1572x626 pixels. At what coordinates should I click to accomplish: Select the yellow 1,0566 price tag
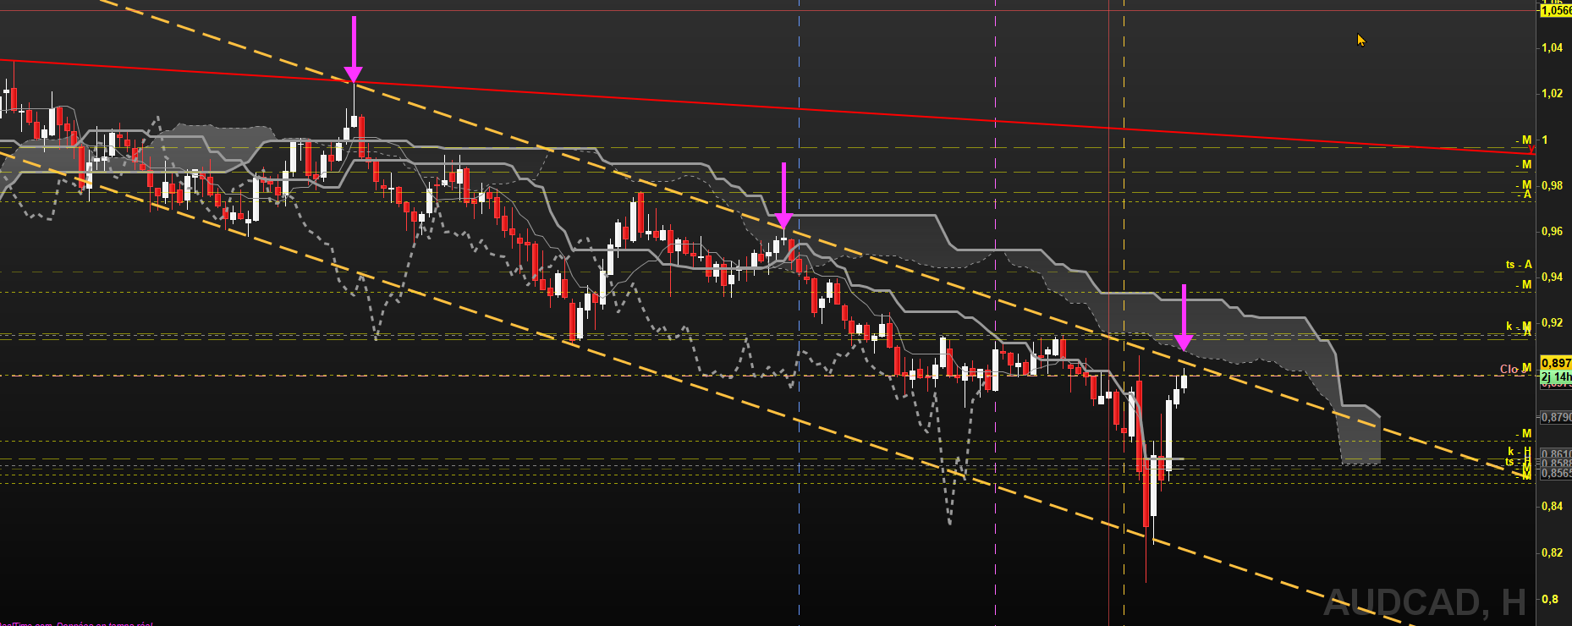(1556, 10)
